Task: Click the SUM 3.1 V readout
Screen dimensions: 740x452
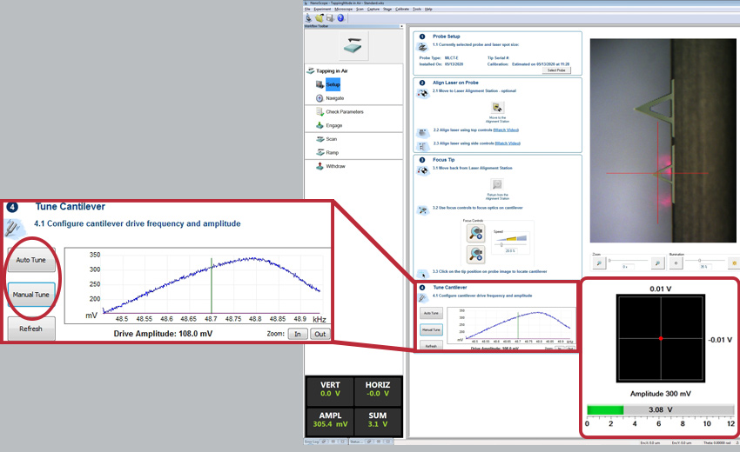Action: 378,420
